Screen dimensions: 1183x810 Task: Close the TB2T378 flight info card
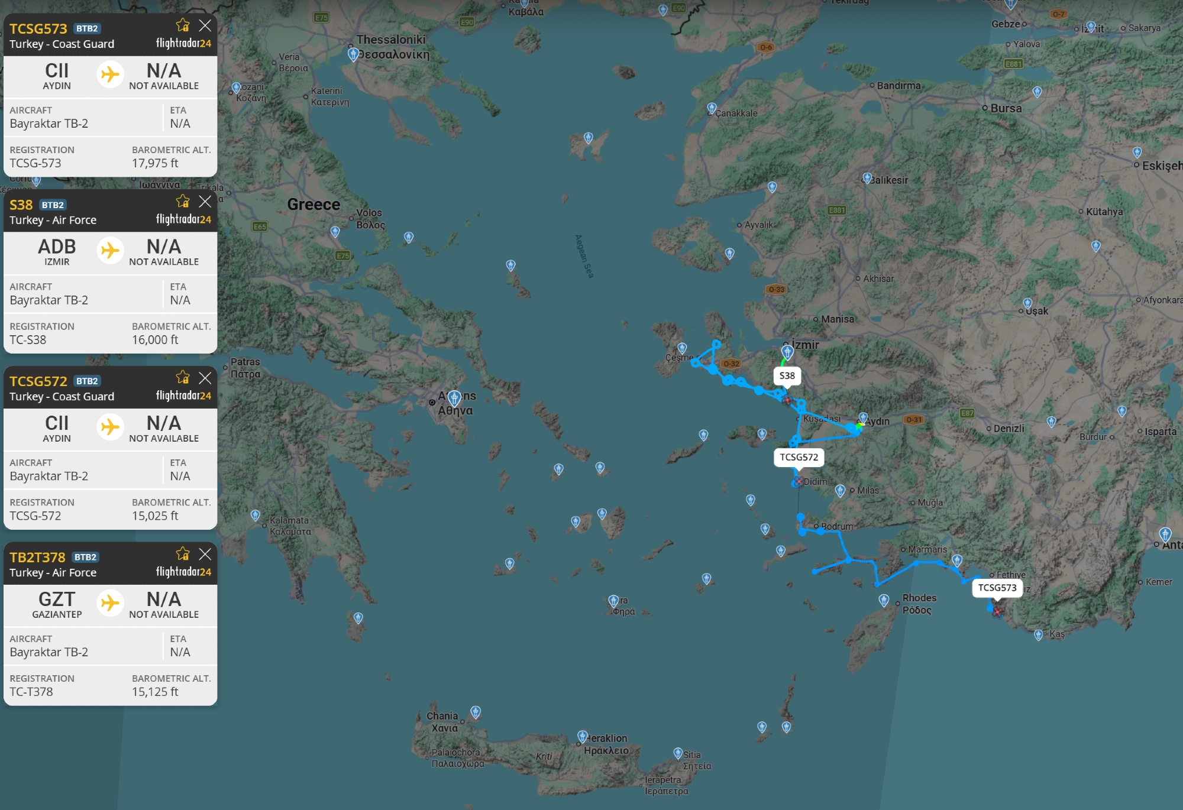point(205,554)
